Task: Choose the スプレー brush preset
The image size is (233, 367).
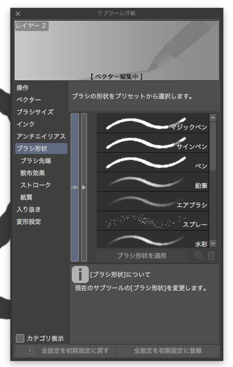Action: 153,221
